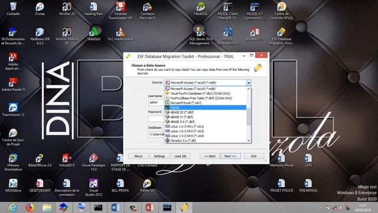The image size is (378, 213).
Task: Launch TeamViewer 12 desktop shortcut
Action: click(x=13, y=109)
